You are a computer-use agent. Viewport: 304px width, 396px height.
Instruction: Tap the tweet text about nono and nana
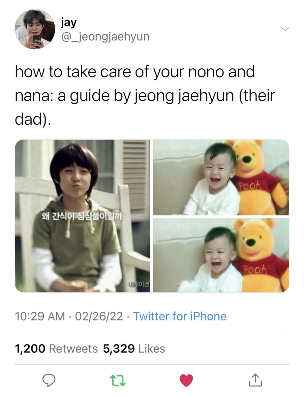coord(145,96)
